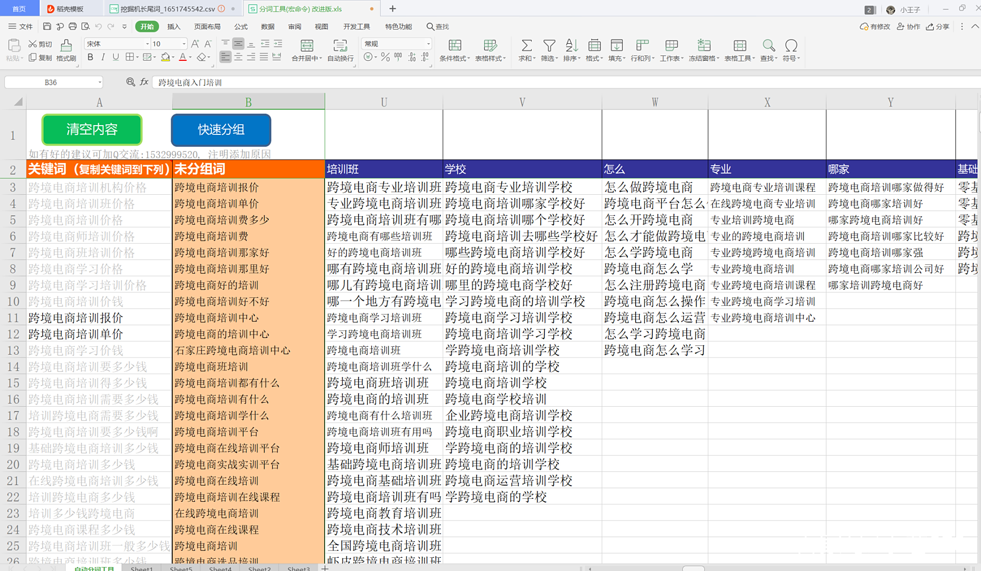Expand the Name Box B36 dropdown arrow
Image resolution: width=981 pixels, height=571 pixels.
click(100, 82)
